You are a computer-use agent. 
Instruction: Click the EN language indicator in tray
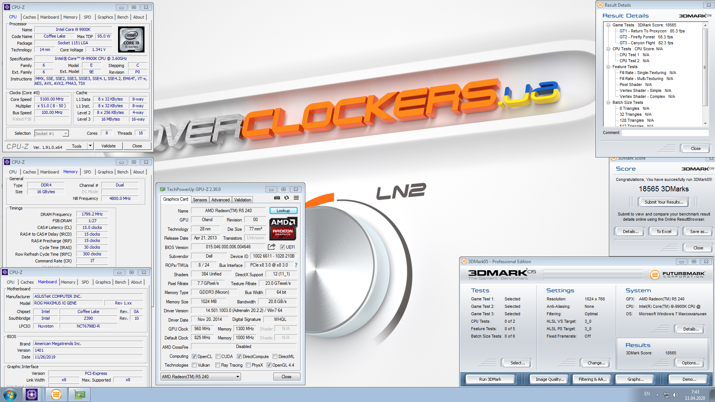[x=647, y=394]
